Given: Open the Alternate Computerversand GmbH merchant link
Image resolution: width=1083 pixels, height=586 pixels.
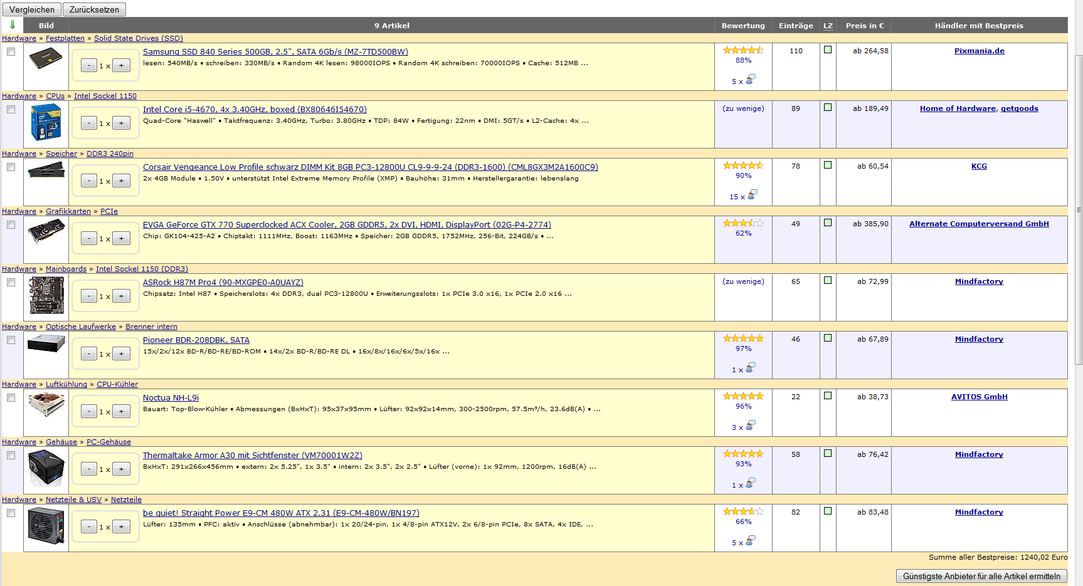Looking at the screenshot, I should pos(979,224).
